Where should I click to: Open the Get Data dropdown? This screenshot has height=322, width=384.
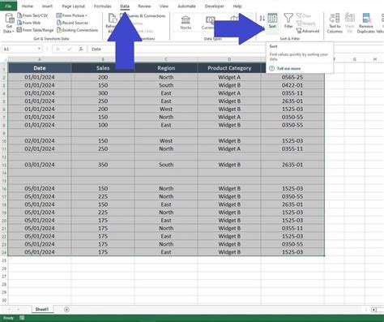(9, 24)
